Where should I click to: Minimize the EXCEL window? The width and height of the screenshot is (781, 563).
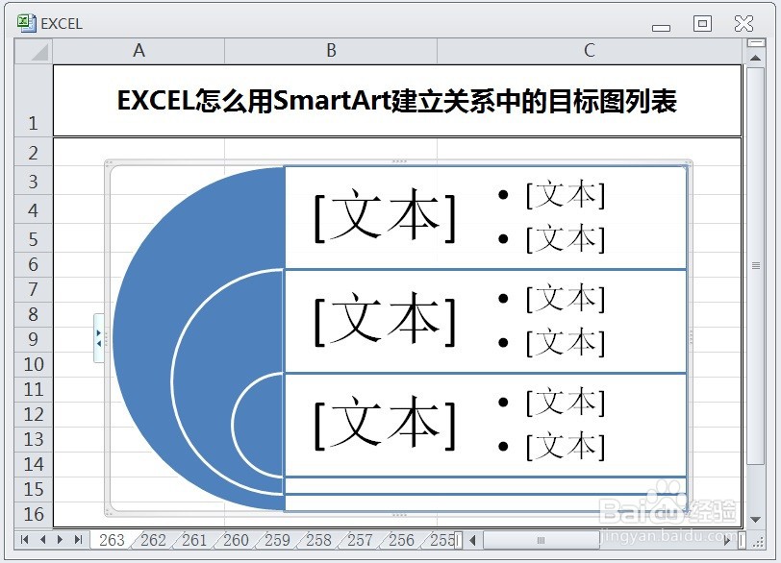(x=661, y=28)
